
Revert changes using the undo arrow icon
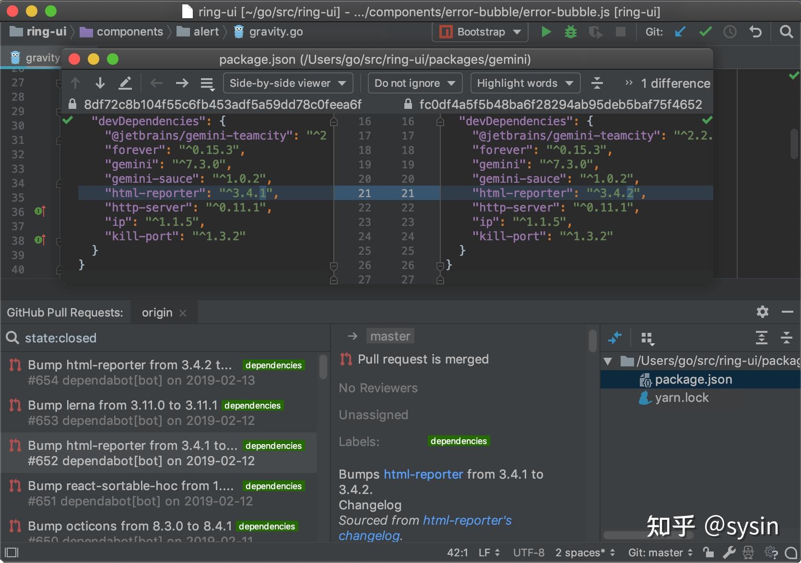pyautogui.click(x=755, y=32)
